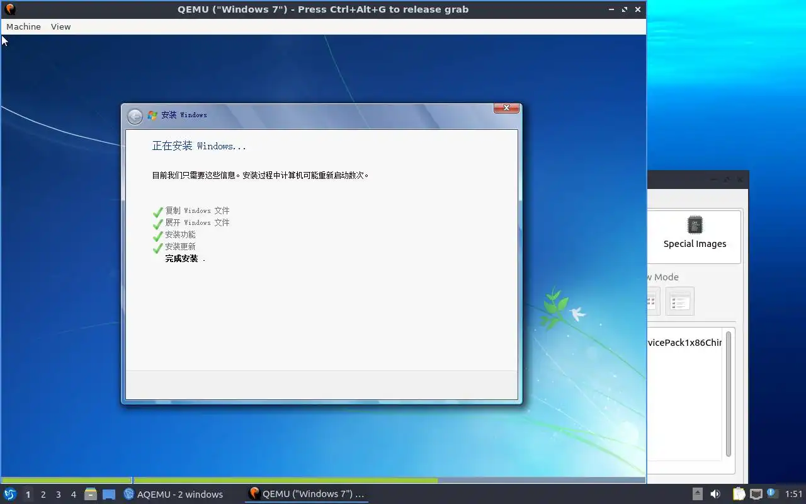This screenshot has height=504, width=806.
Task: Click the QEMU logo icon in title bar
Action: point(9,9)
